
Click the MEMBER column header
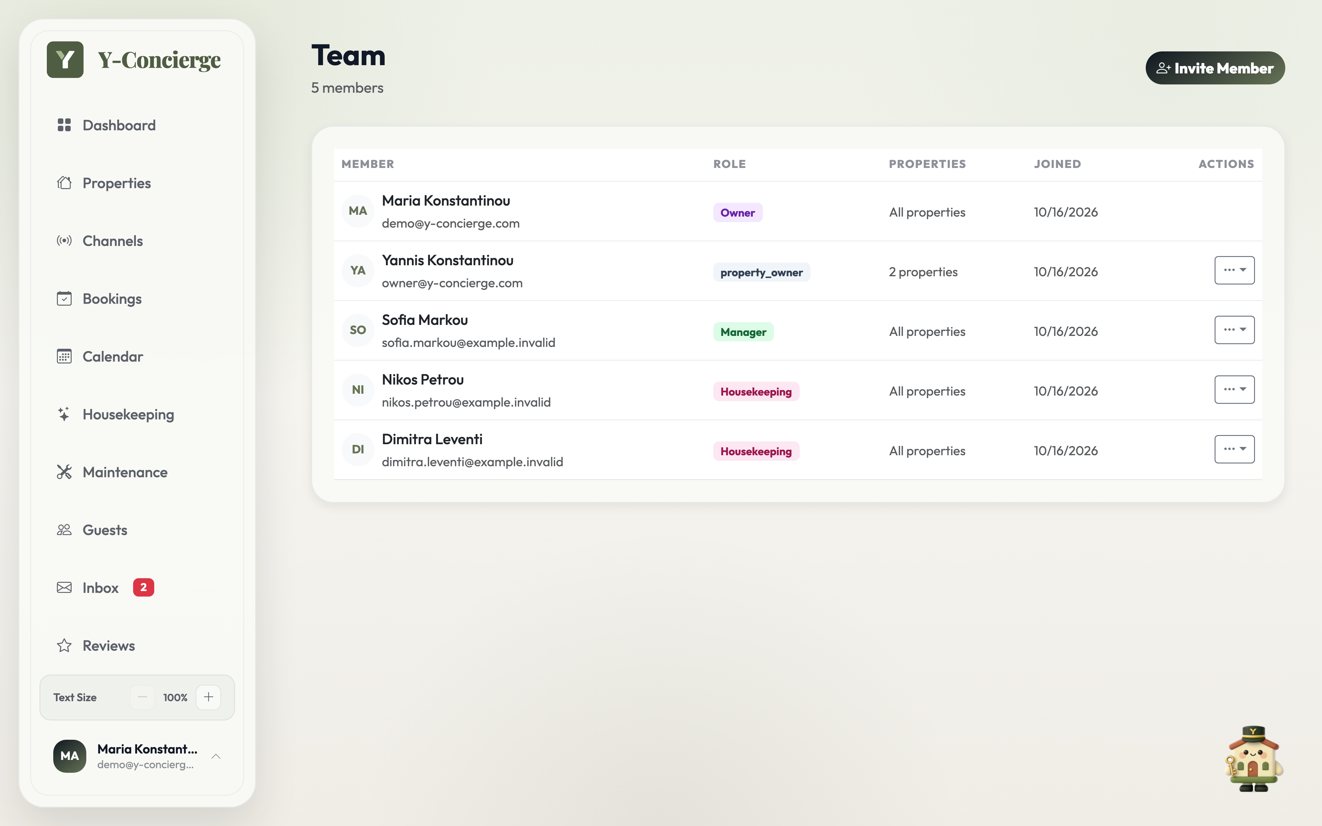[x=368, y=164]
